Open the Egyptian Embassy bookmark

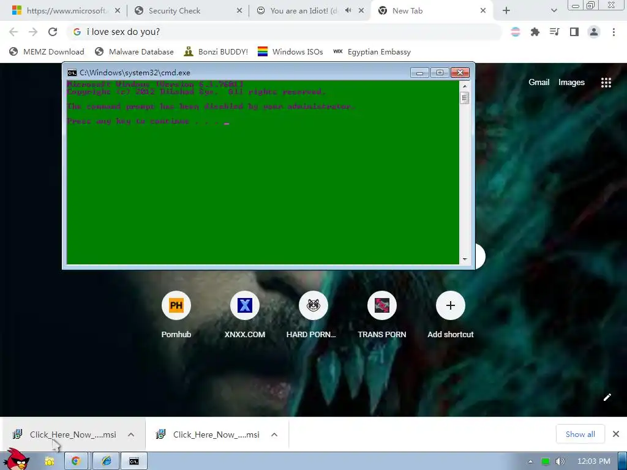(x=372, y=52)
